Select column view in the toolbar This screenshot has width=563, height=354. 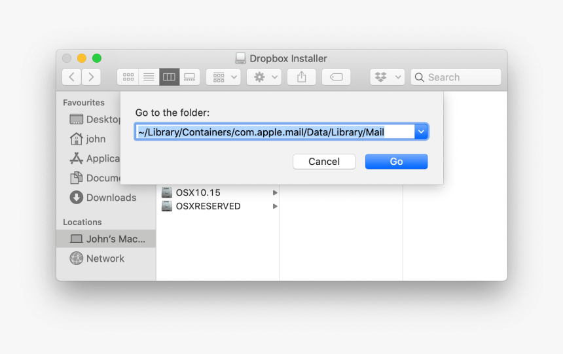coord(169,77)
